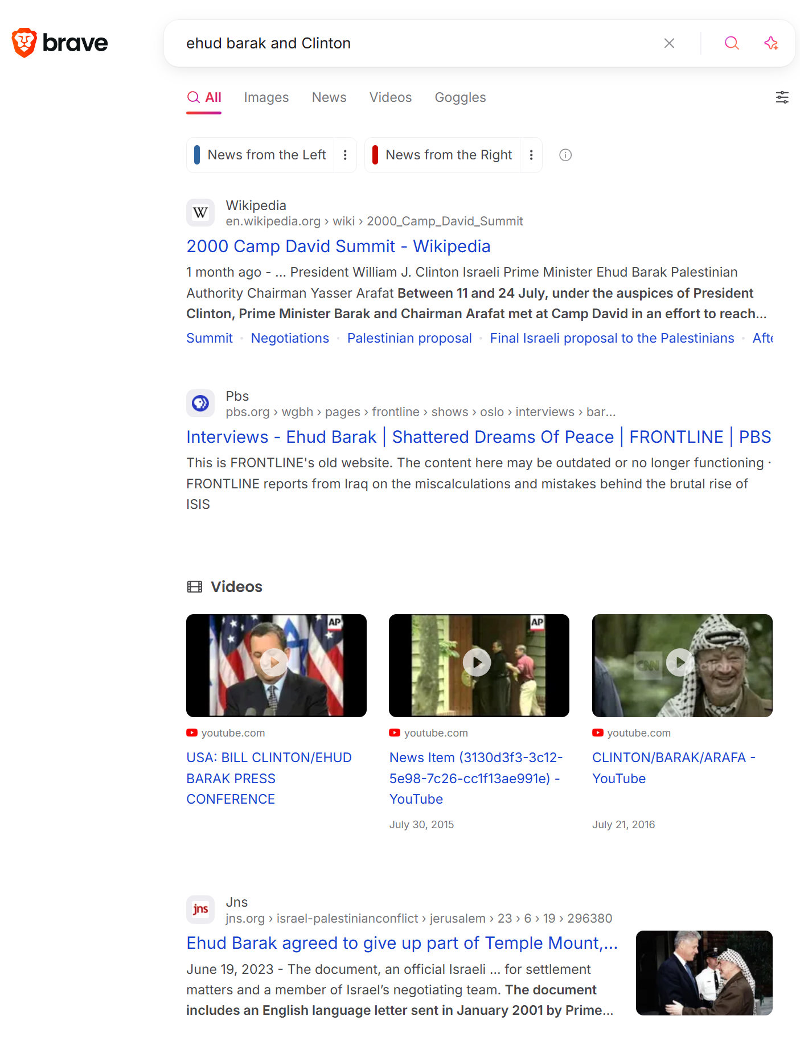Play the News Item video thumbnail
The image size is (800, 1049).
pos(479,665)
